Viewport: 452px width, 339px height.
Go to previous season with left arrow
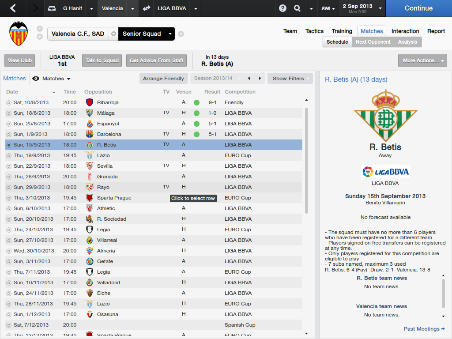[x=249, y=79]
